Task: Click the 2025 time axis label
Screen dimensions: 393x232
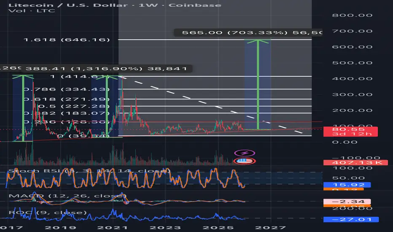Action: tap(218, 227)
